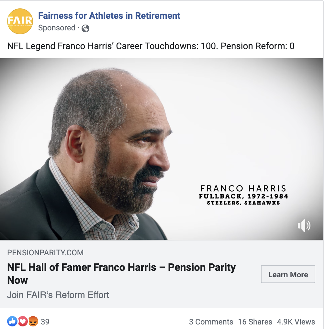The width and height of the screenshot is (325, 329).
Task: Toggle the video sound speaker icon
Action: pyautogui.click(x=304, y=226)
